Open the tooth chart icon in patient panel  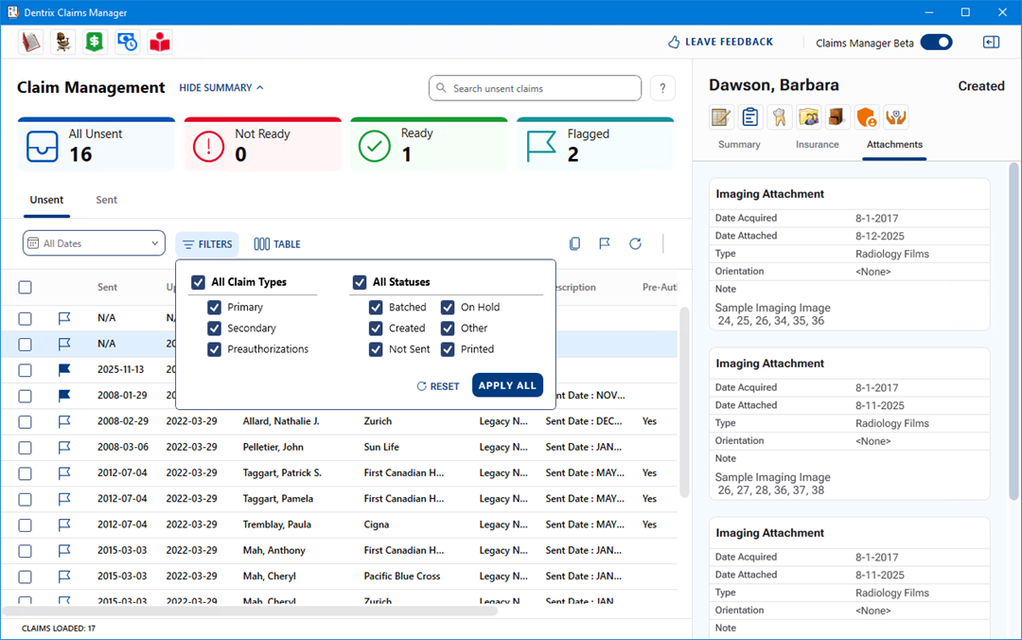point(780,117)
